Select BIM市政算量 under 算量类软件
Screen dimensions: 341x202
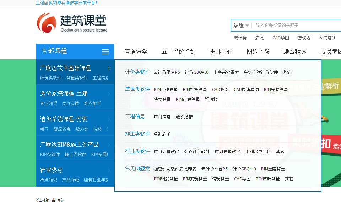point(188,99)
